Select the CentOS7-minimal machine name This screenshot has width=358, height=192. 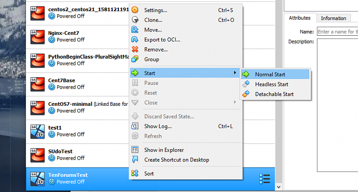click(70, 104)
